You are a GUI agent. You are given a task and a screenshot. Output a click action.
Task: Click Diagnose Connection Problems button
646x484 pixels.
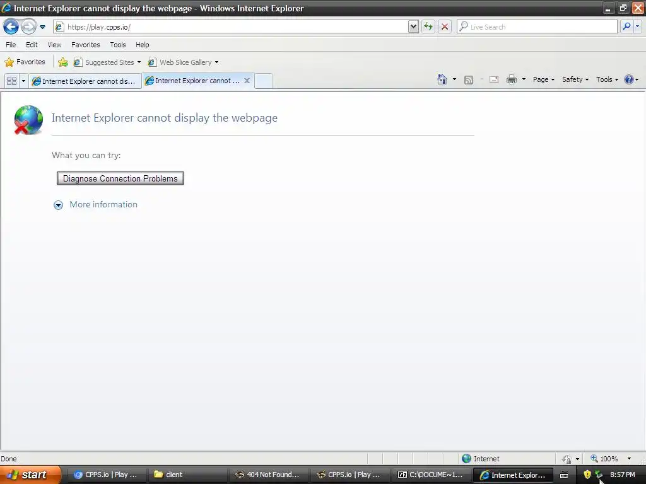pos(120,178)
